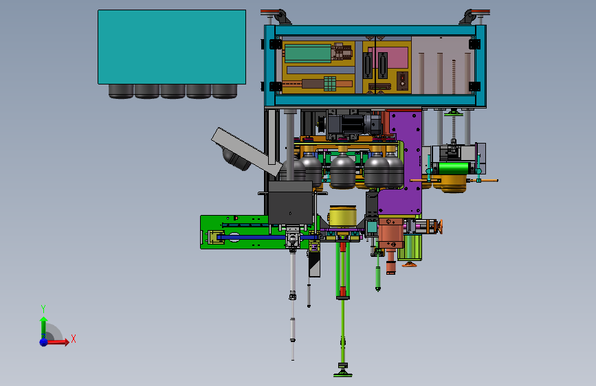Screen dimensions: 596x386
Task: Select the coil spring in the right cabinet compartment
Action: point(454,76)
